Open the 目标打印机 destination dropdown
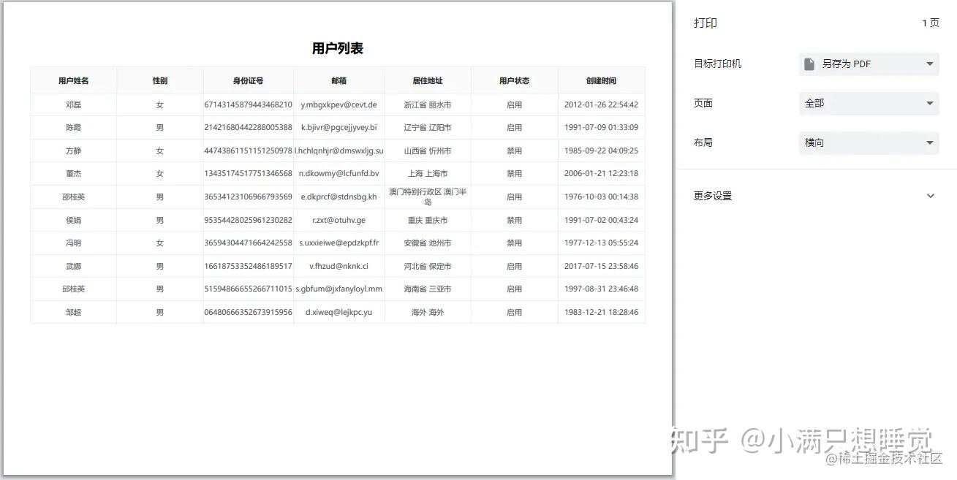This screenshot has height=480, width=957. pyautogui.click(x=869, y=64)
